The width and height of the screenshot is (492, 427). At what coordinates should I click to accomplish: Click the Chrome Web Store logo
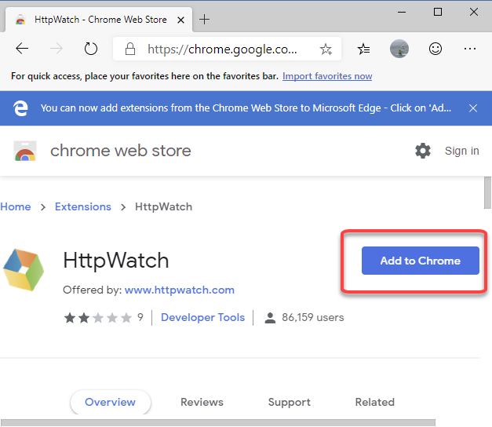25,151
